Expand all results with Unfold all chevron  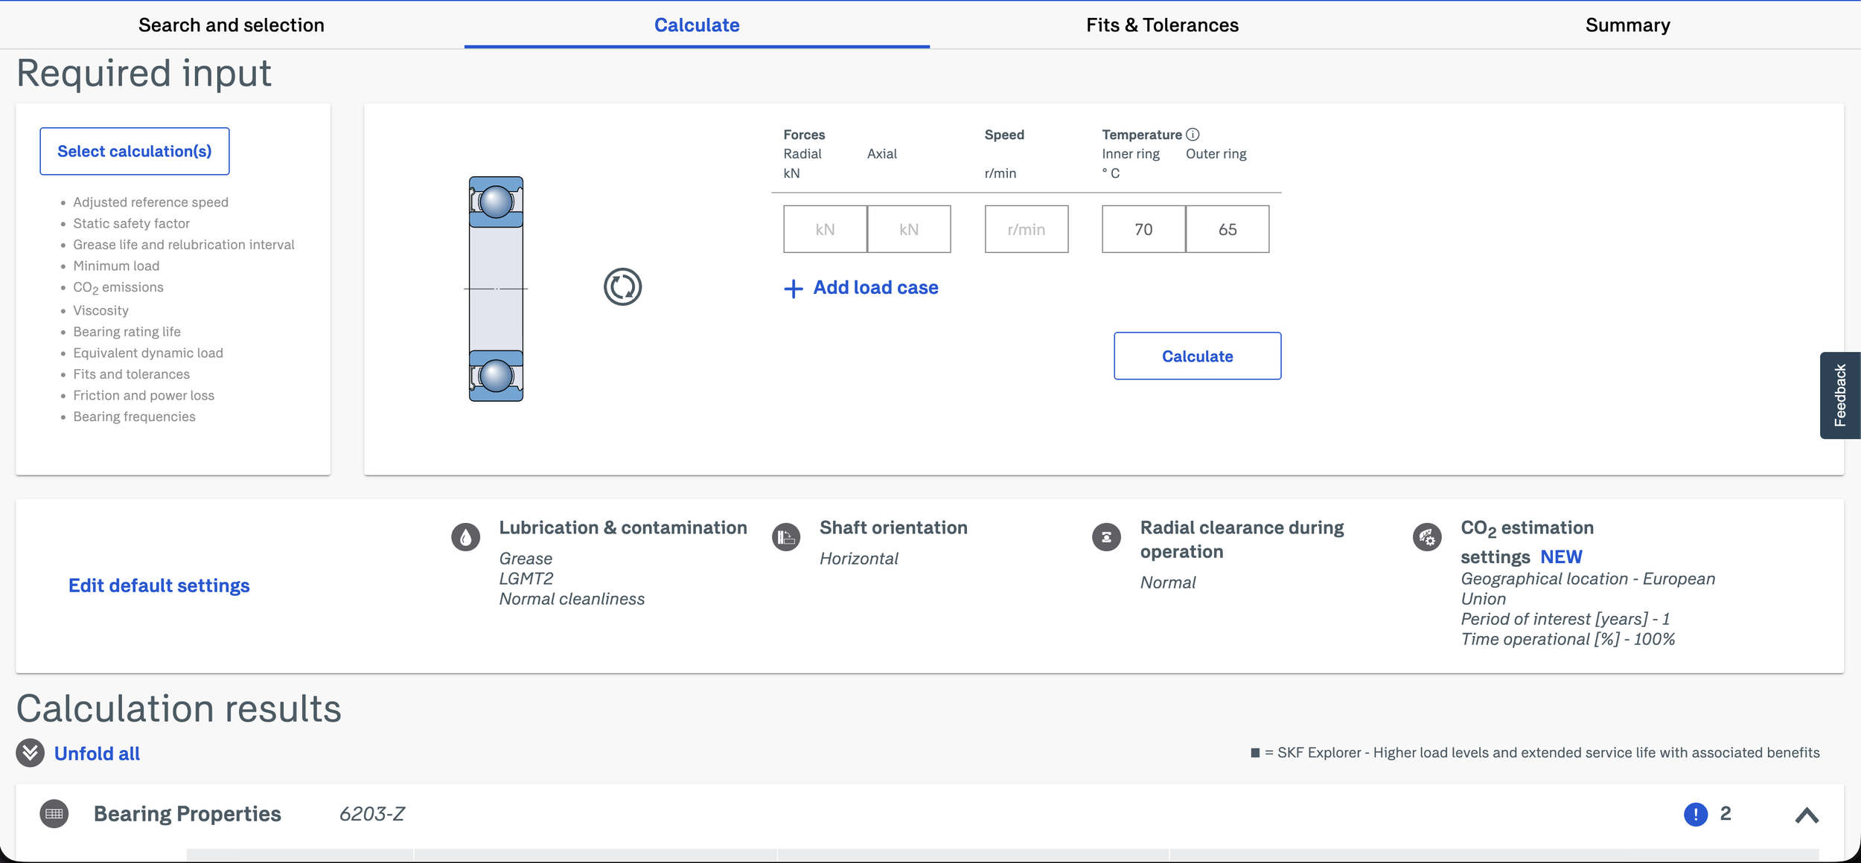tap(30, 753)
